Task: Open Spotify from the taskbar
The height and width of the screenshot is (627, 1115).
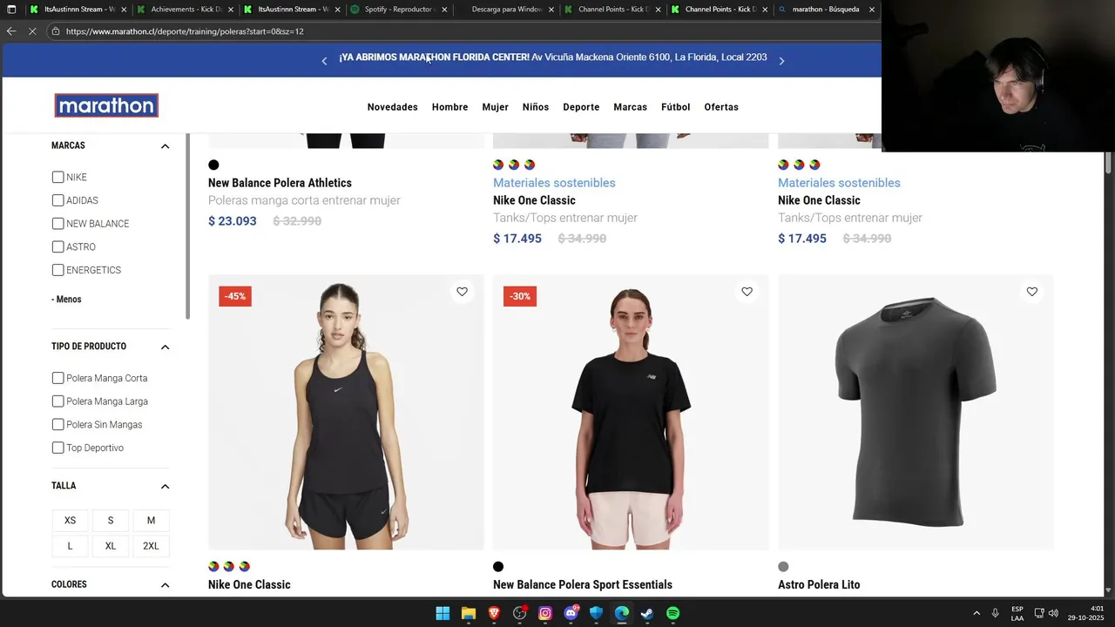Action: point(672,613)
